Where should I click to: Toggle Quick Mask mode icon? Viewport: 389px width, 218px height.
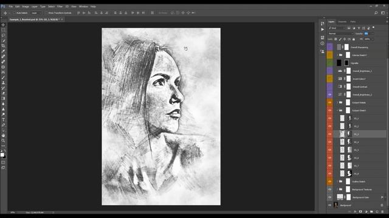[x=3, y=162]
